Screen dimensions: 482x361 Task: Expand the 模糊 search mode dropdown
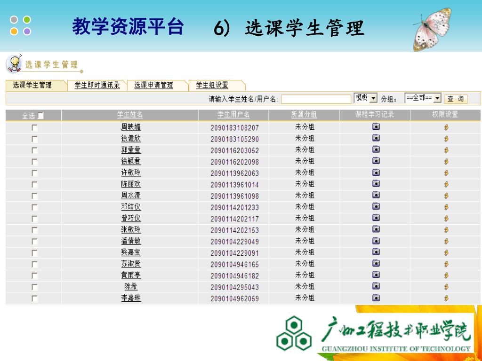(374, 98)
